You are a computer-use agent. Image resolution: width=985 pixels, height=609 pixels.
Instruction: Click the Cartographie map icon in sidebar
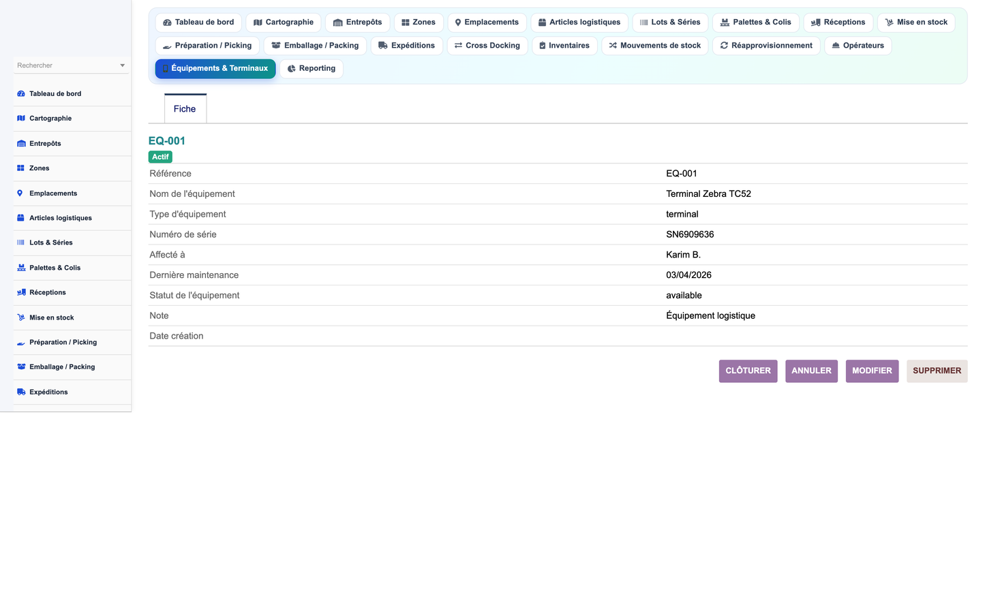coord(21,119)
